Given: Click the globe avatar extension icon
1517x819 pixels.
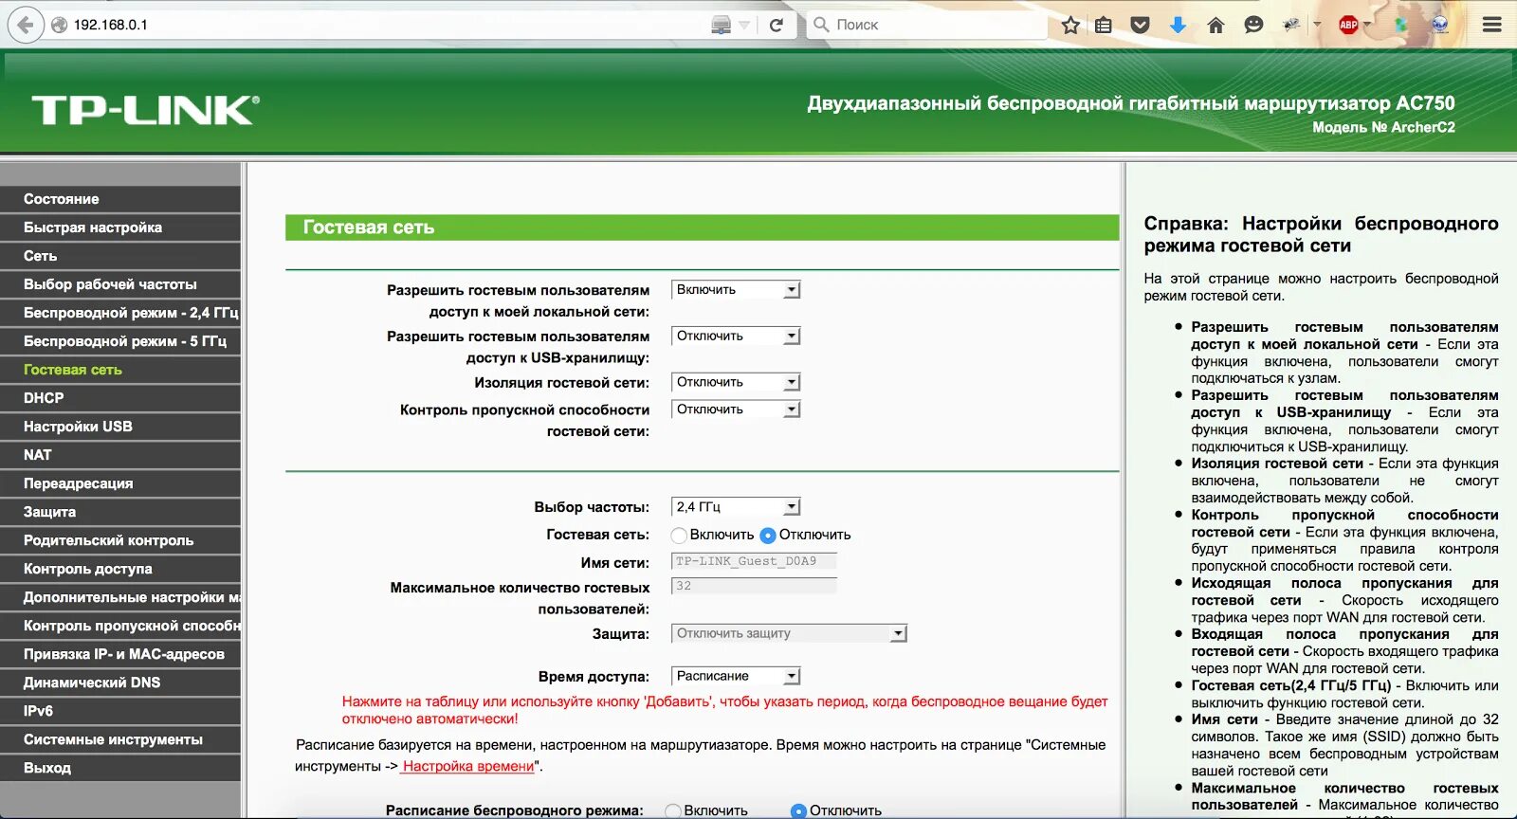Looking at the screenshot, I should 1440,26.
